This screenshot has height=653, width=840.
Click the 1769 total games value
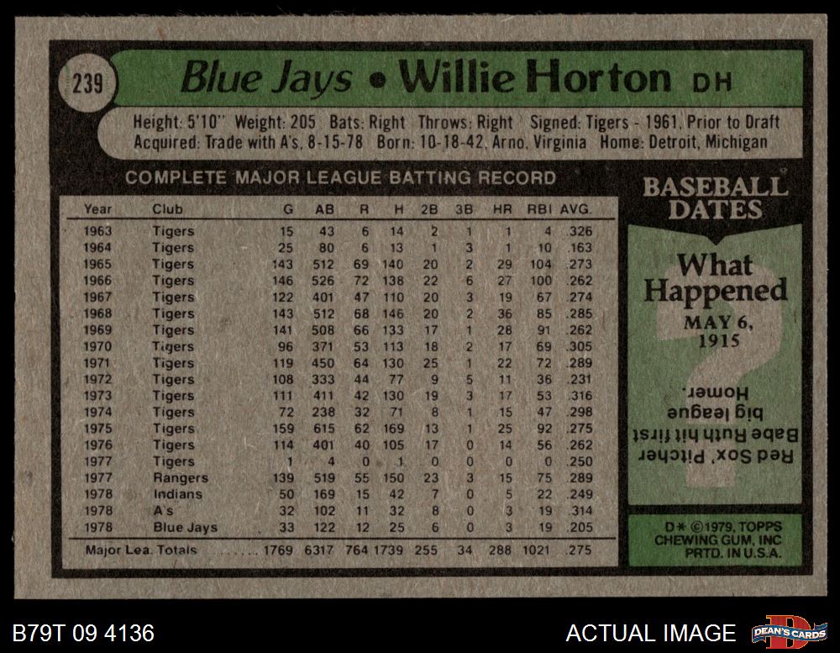(278, 550)
